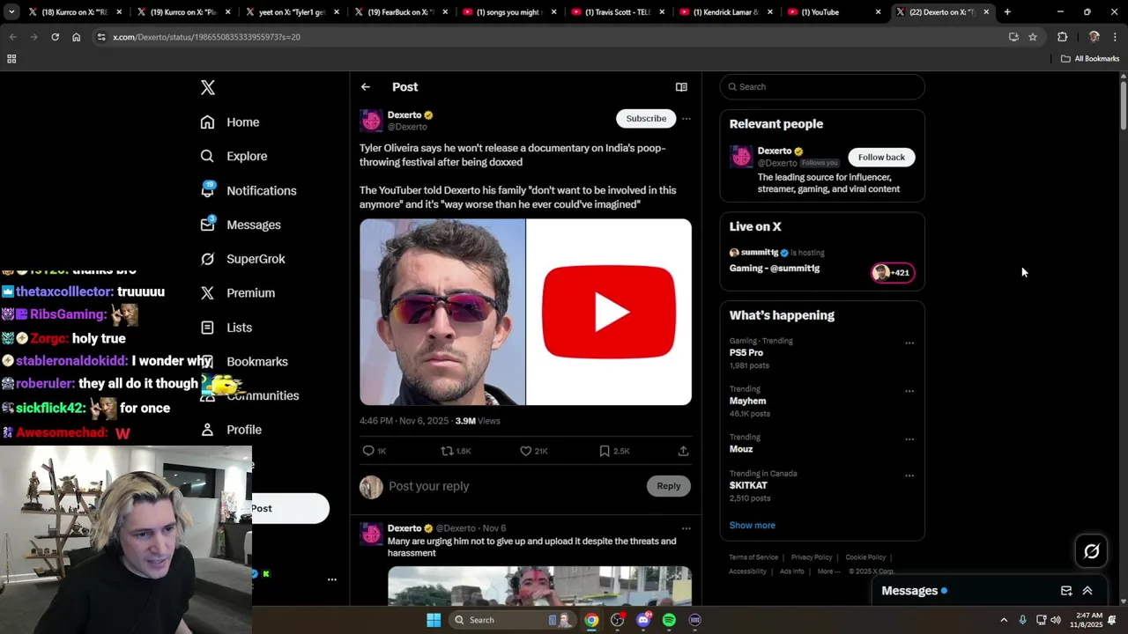Show hidden system tray icons

point(1004,620)
